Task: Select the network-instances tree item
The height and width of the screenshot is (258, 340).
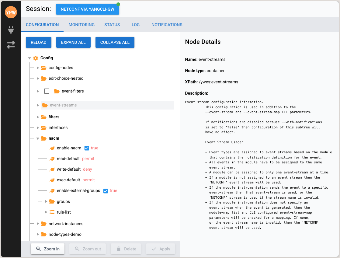Action: (66, 224)
